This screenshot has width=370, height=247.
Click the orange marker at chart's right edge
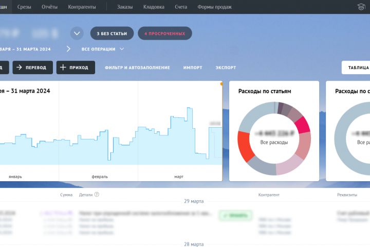pos(221,84)
